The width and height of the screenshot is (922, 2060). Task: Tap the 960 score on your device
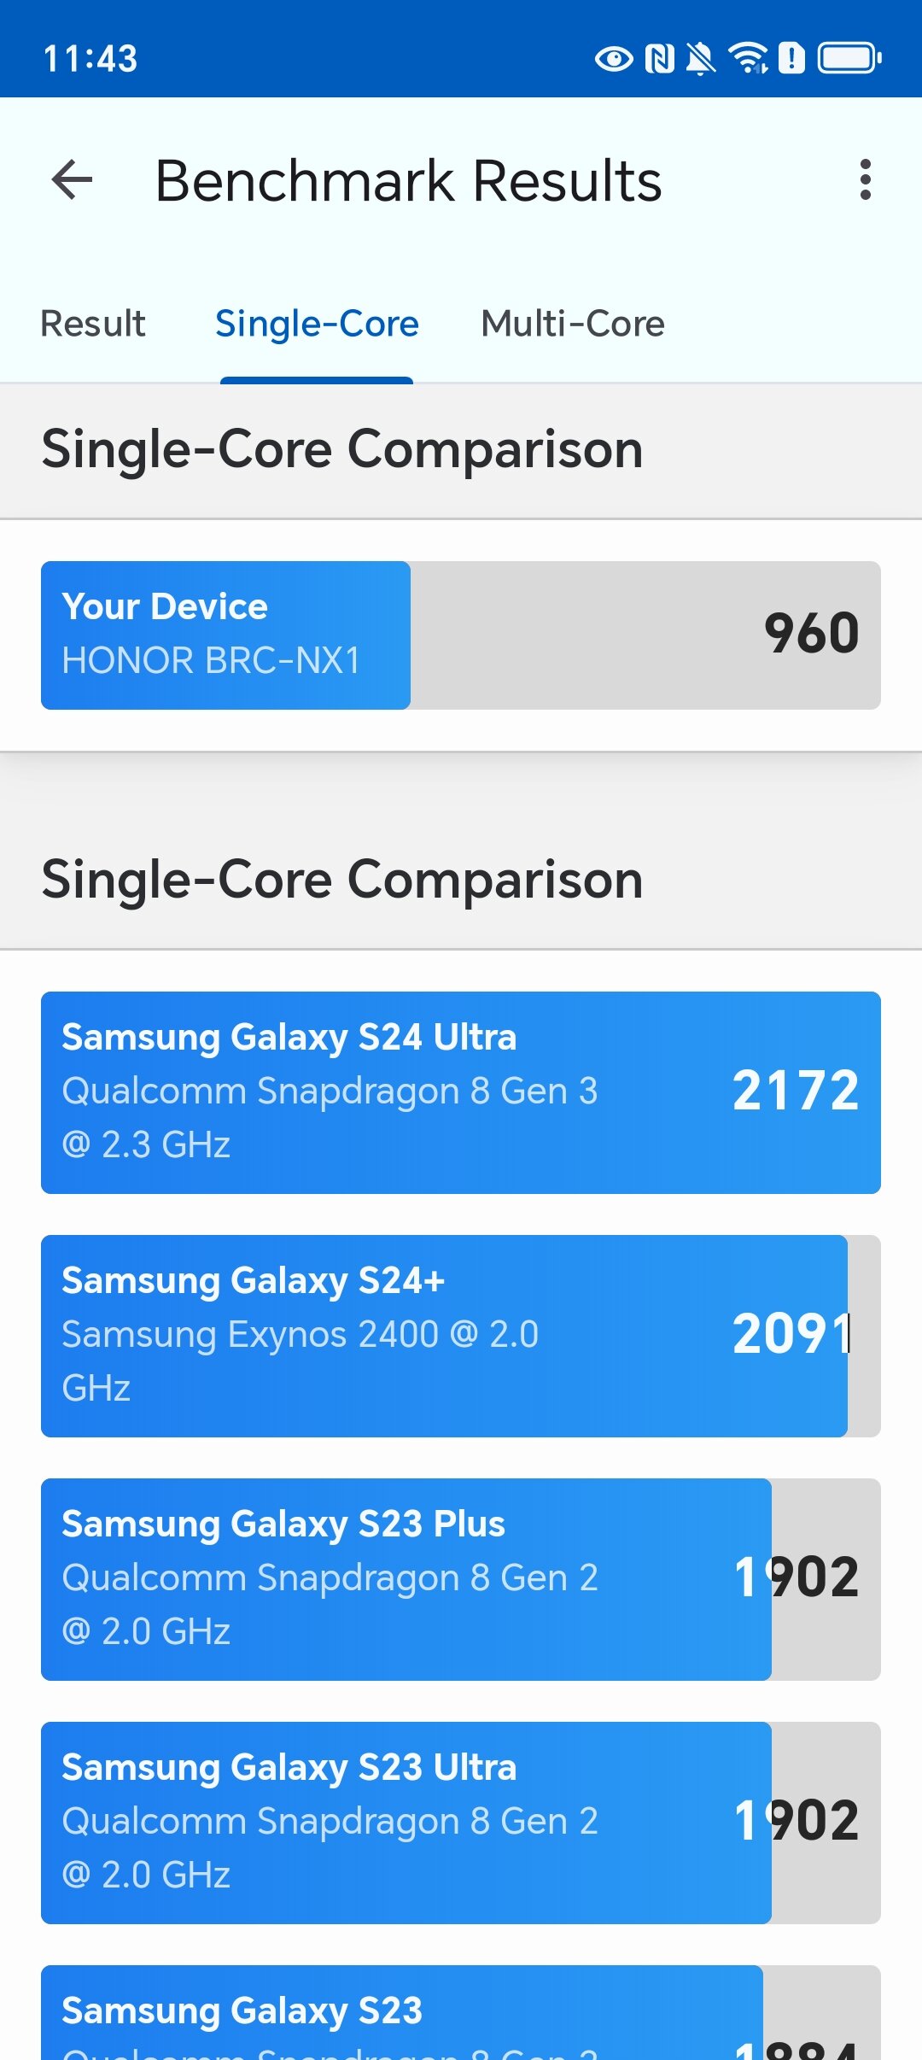coord(811,634)
